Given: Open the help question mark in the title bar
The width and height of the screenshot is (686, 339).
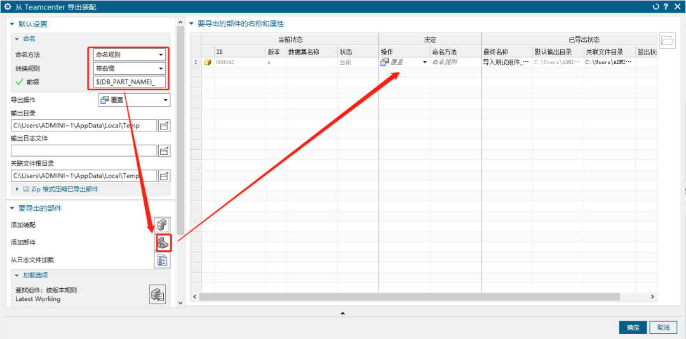Looking at the screenshot, I should [666, 6].
